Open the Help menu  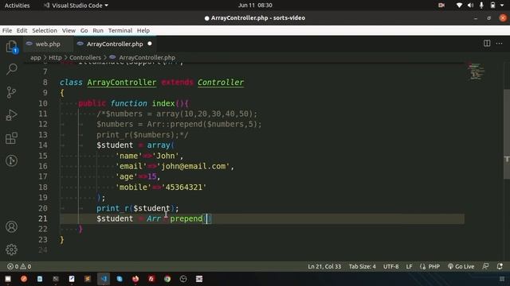pyautogui.click(x=143, y=30)
